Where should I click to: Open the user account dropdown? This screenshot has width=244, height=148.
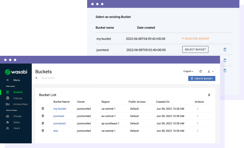click(x=210, y=71)
